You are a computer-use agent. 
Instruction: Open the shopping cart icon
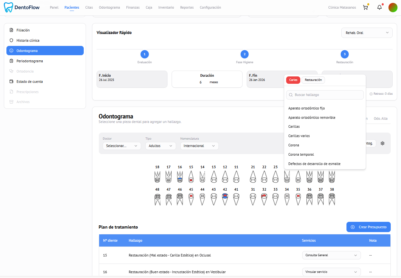point(365,7)
